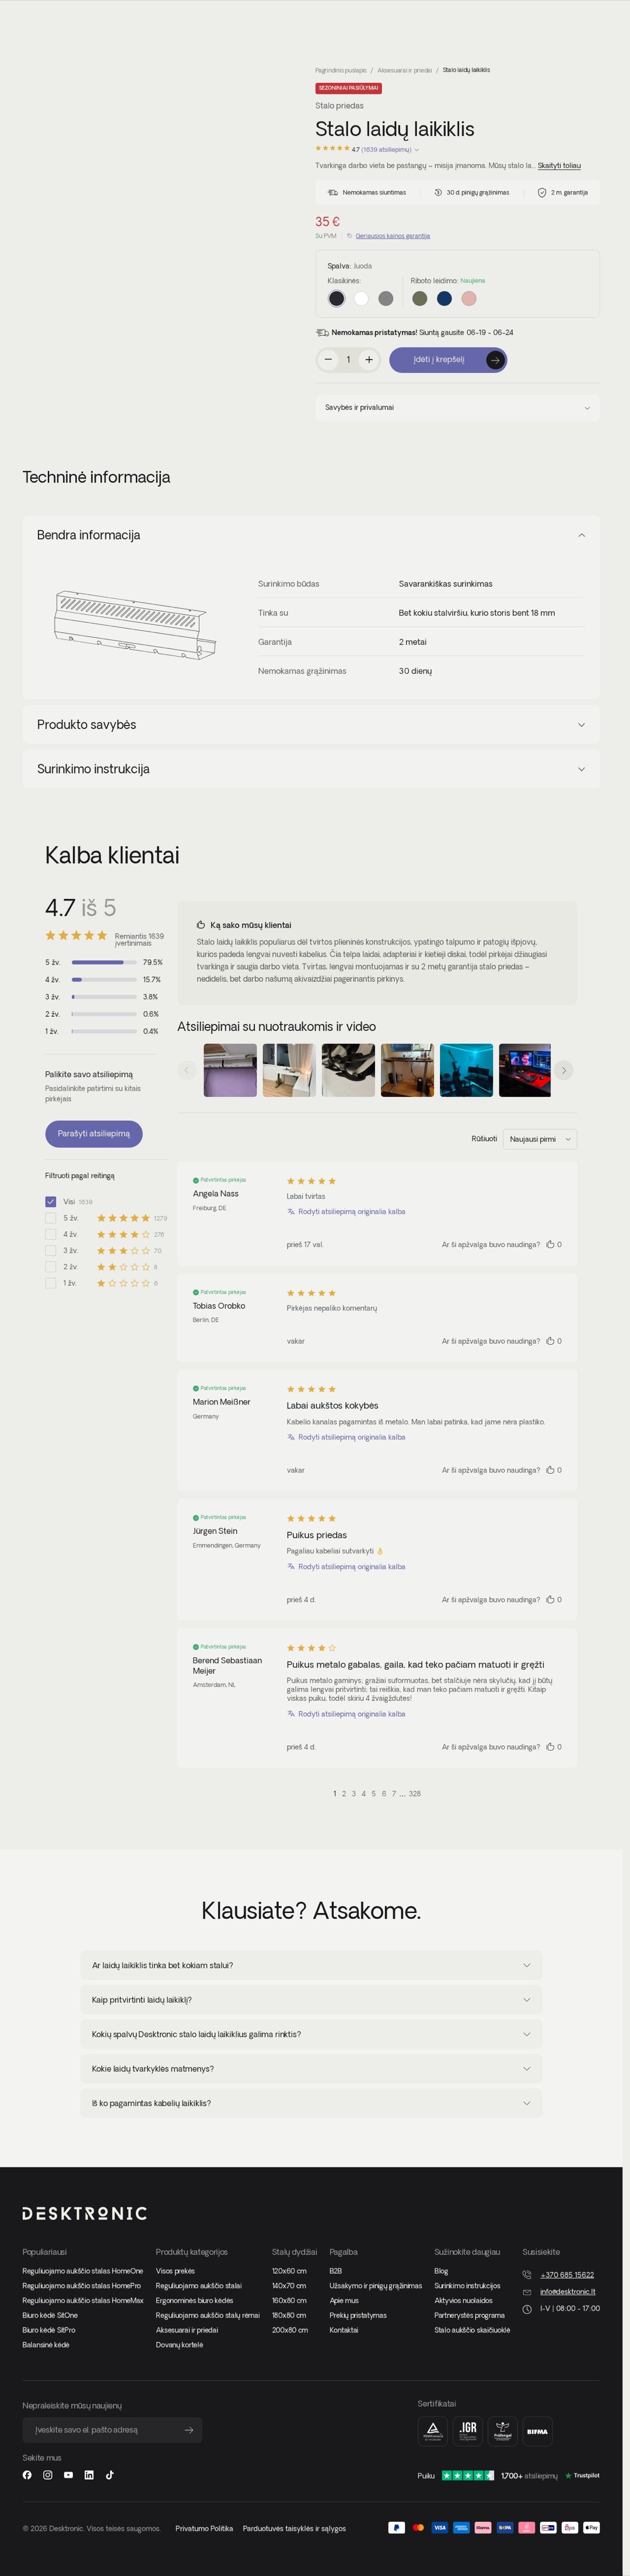630x2576 pixels.
Task: Click Parašyti atsiliepimą button
Action: pyautogui.click(x=94, y=1134)
